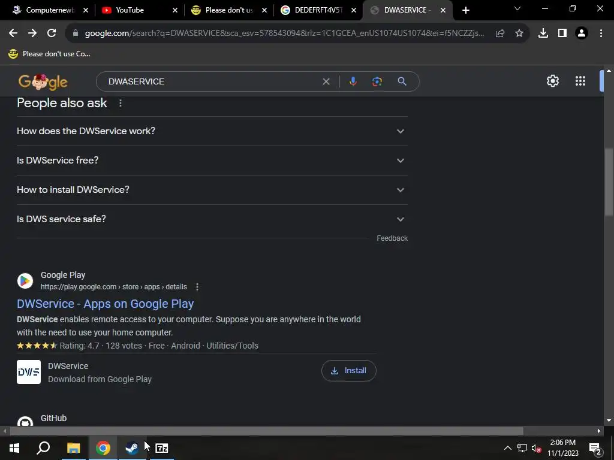Screen dimensions: 614x460
Task: Expand 'How does the DWService work?'
Action: tap(212, 131)
